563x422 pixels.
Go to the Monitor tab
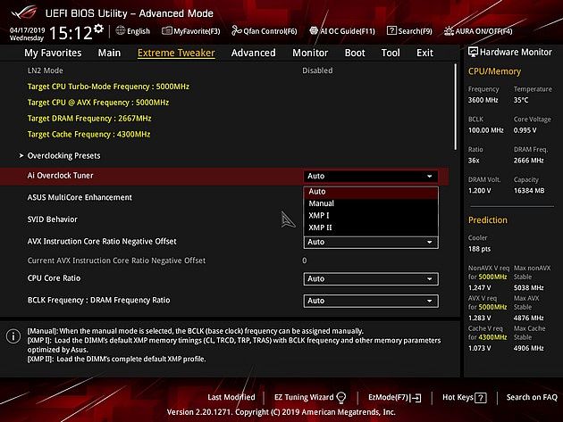click(310, 53)
